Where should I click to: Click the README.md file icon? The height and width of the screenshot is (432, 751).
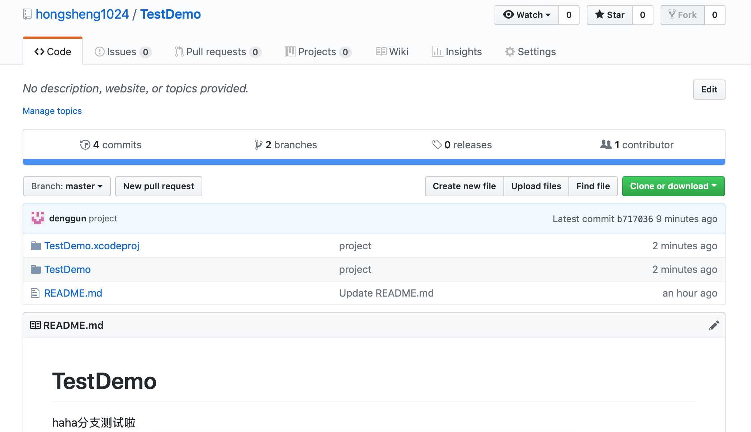click(34, 292)
